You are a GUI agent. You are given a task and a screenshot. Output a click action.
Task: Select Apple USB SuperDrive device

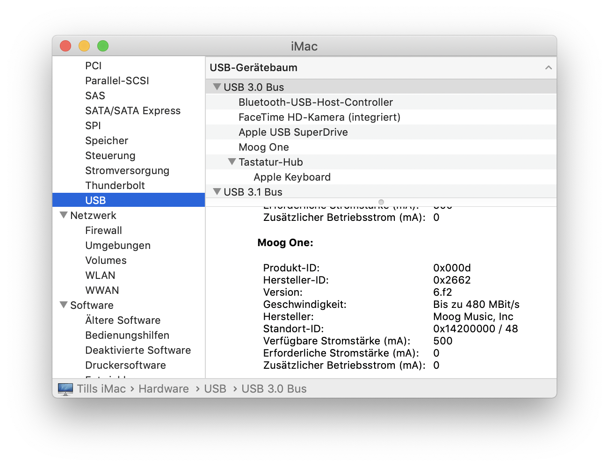[x=293, y=132]
